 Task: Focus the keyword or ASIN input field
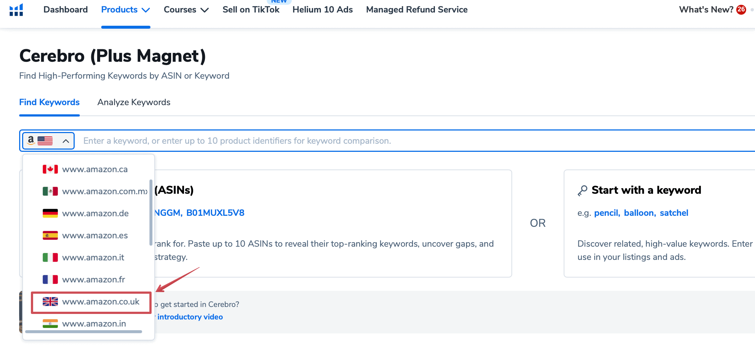pyautogui.click(x=405, y=141)
